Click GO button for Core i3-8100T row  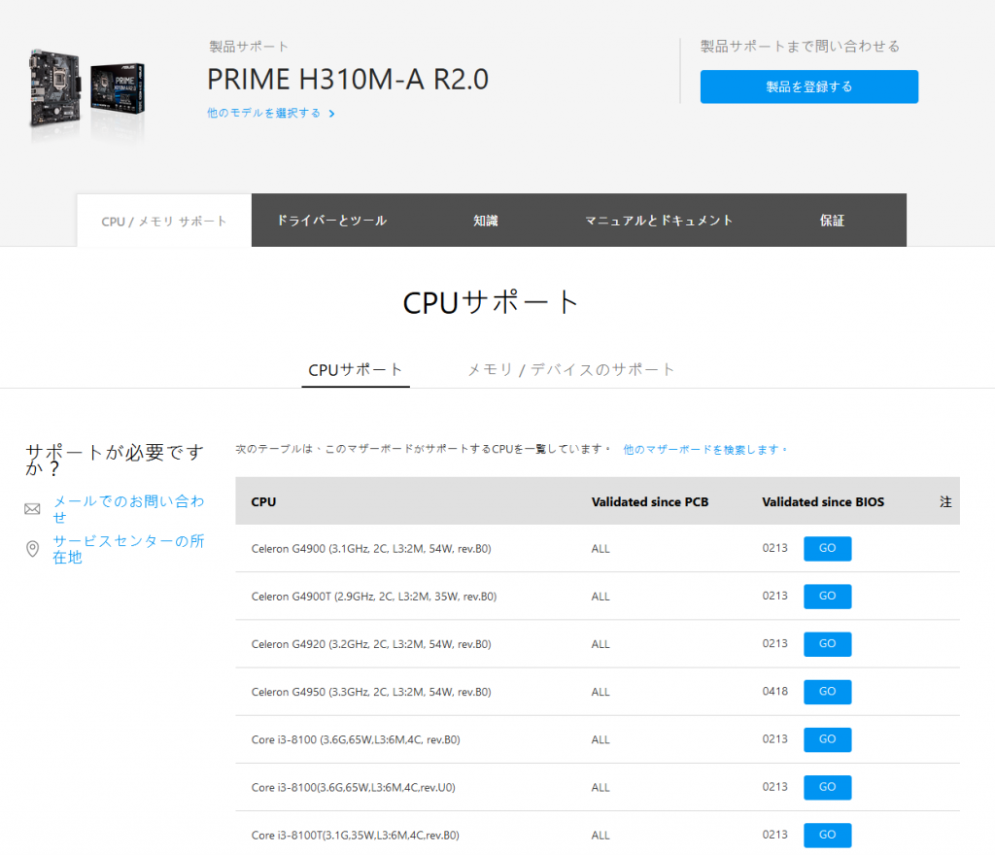(x=828, y=835)
